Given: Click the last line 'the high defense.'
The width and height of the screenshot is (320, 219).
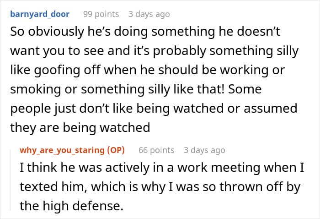Looking at the screenshot, I should click(x=72, y=206).
